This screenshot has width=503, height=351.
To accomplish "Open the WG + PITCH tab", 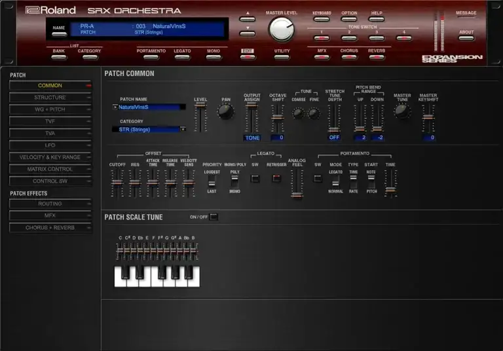I will tap(50, 109).
